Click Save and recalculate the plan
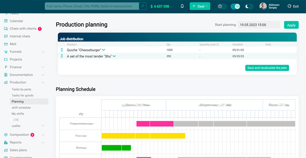This screenshot has width=306, height=158. tap(267, 68)
